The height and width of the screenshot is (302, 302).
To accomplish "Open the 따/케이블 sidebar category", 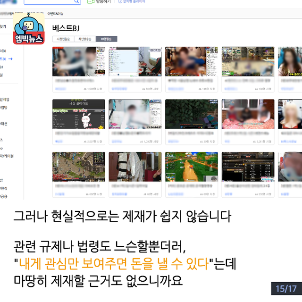I will tap(7, 156).
